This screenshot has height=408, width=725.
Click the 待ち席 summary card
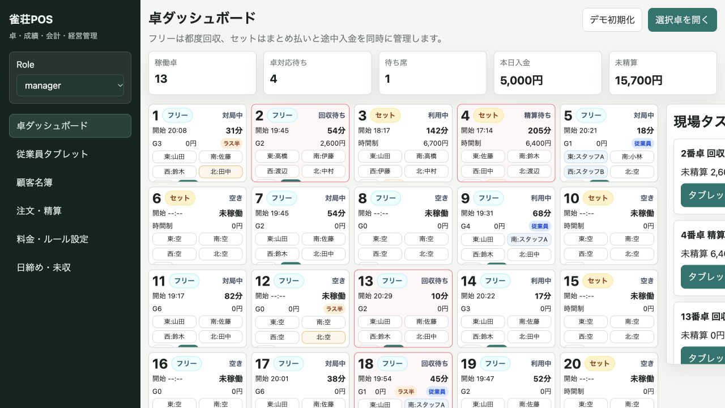pyautogui.click(x=432, y=73)
